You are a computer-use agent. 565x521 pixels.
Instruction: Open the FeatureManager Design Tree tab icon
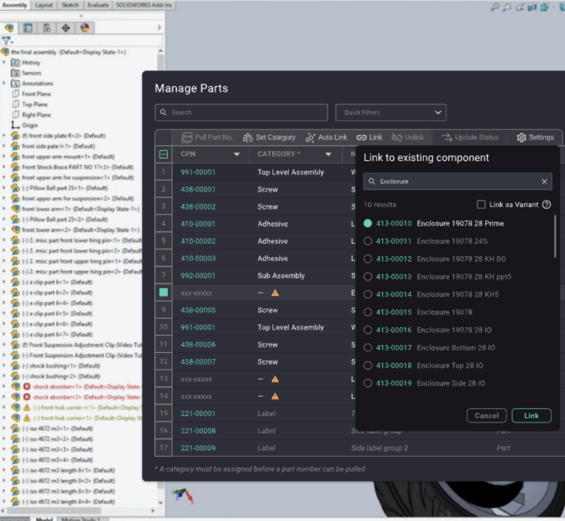coord(9,28)
